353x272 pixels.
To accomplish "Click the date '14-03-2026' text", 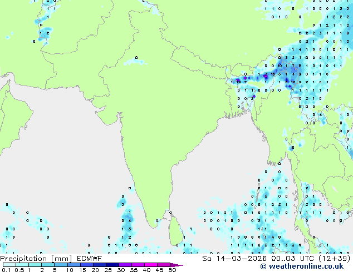I will point(241,259).
